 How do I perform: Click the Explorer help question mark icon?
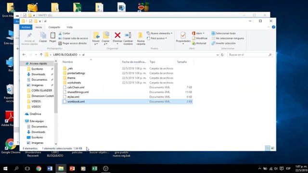point(273,27)
